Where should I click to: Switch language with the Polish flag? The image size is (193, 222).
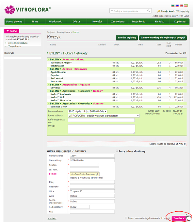(x=186, y=6)
